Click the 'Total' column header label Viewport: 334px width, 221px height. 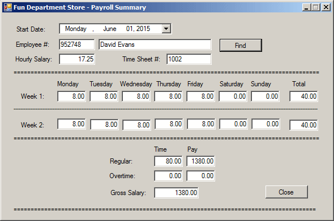click(x=299, y=84)
